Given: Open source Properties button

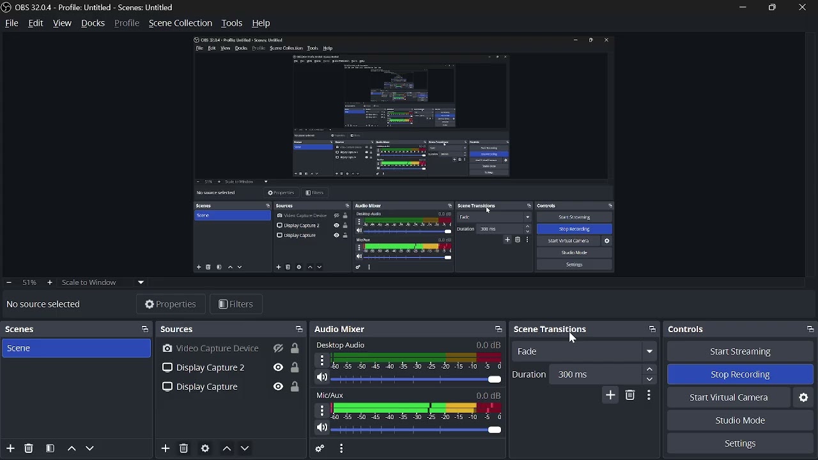Looking at the screenshot, I should click(170, 305).
